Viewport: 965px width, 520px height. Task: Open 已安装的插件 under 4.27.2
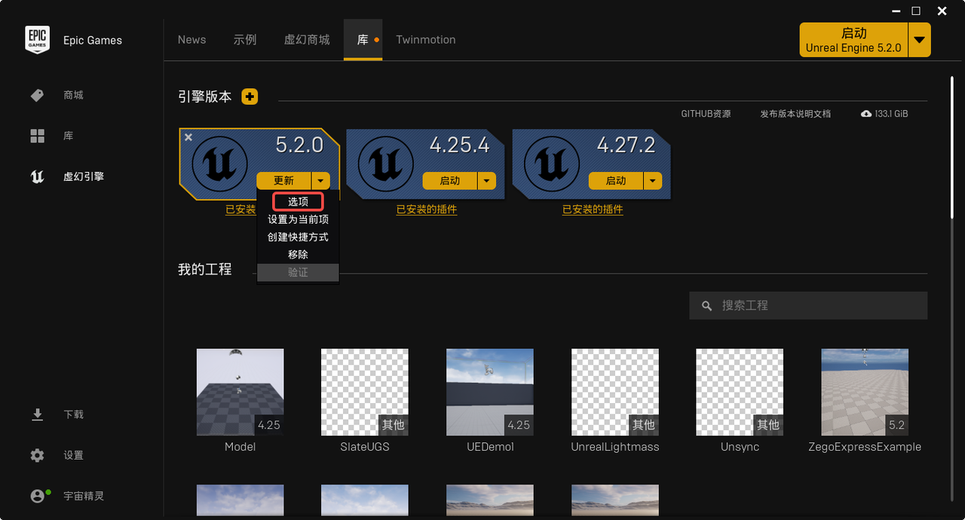[593, 210]
